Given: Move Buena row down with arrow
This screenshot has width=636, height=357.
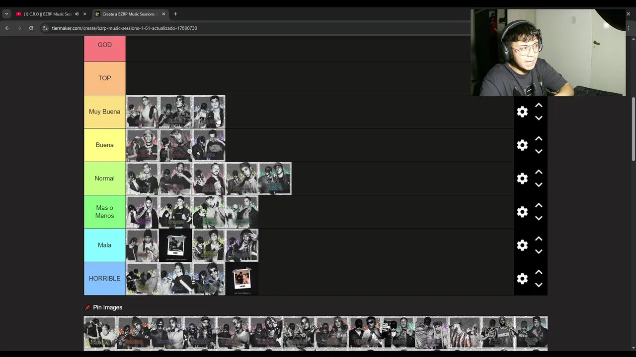Looking at the screenshot, I should [x=539, y=151].
